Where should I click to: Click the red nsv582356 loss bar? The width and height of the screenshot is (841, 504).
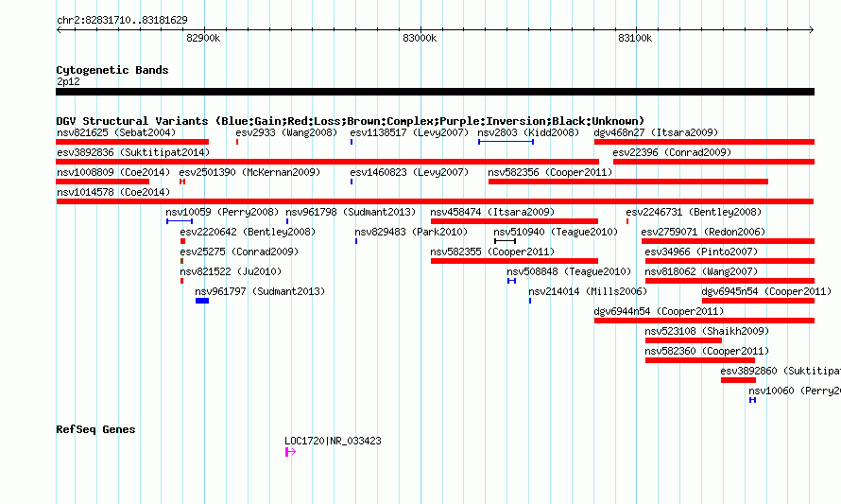click(x=628, y=182)
